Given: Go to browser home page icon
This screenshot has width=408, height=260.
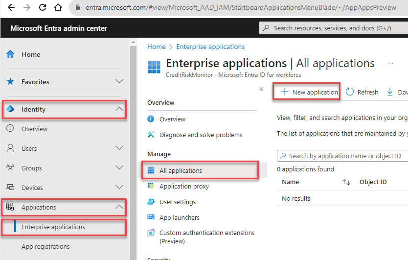Looking at the screenshot, I should tap(58, 7).
